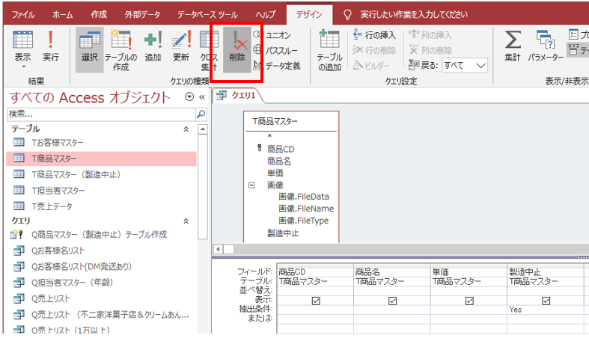Toggle 集計 totals row
The image size is (589, 338).
[x=513, y=46]
